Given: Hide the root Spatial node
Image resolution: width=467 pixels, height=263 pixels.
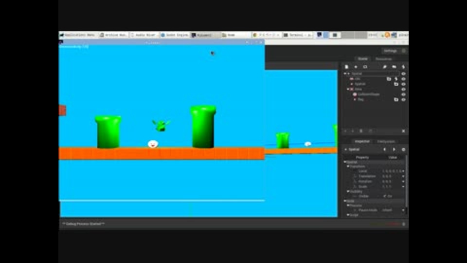Looking at the screenshot, I should coord(403,74).
